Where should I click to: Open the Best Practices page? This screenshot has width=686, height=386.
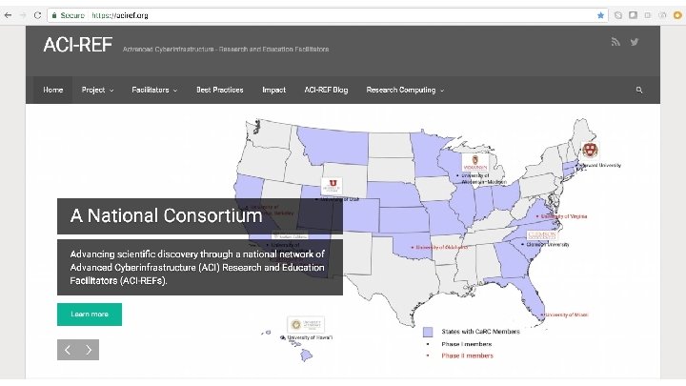click(220, 90)
